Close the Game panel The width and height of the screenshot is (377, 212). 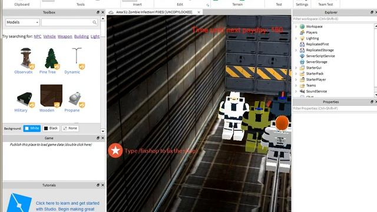pos(102,138)
